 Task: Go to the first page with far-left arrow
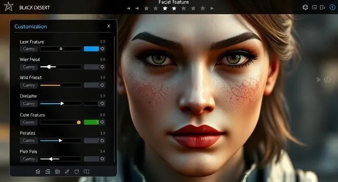(128, 8)
